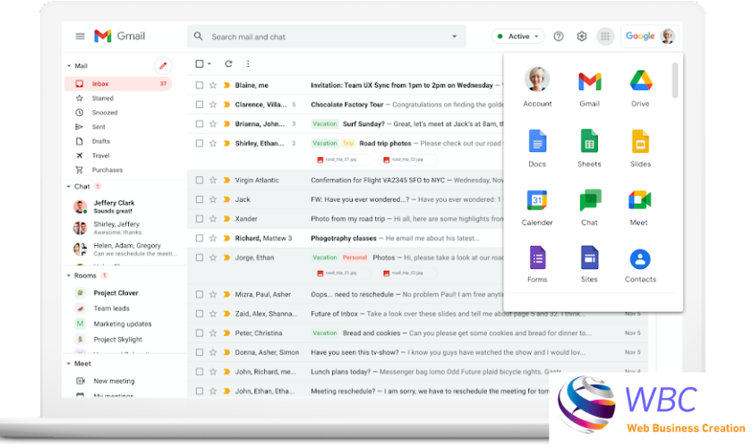Launch Docs from the apps panel
The image size is (752, 447).
(536, 148)
